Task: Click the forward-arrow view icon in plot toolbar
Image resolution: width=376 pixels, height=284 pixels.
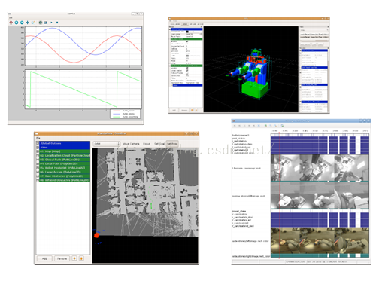Action: [x=22, y=23]
